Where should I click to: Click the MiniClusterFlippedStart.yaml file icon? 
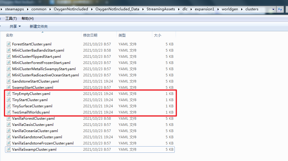click(x=9, y=57)
